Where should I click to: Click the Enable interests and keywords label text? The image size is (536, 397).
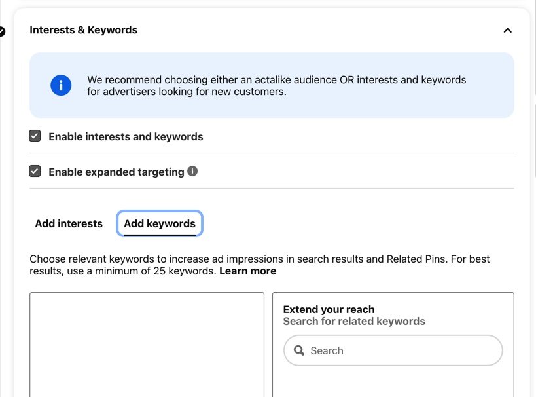(x=126, y=136)
